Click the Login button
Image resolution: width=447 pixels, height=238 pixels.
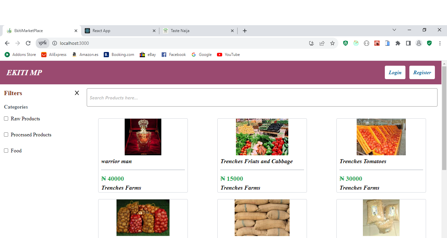395,73
